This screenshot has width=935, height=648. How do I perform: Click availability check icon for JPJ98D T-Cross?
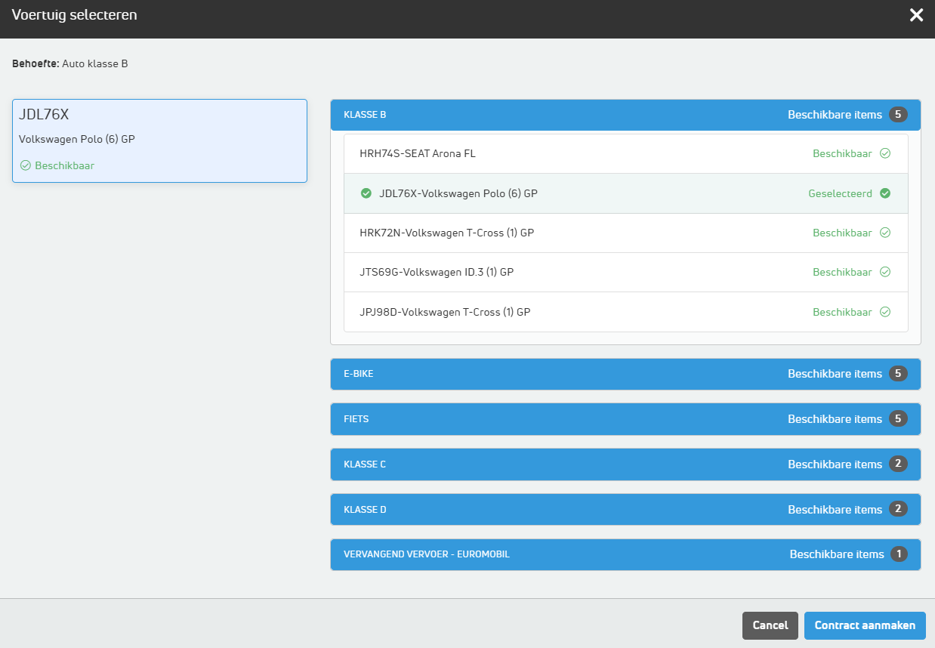(885, 312)
